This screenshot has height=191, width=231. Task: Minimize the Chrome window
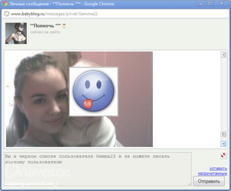[201, 3]
